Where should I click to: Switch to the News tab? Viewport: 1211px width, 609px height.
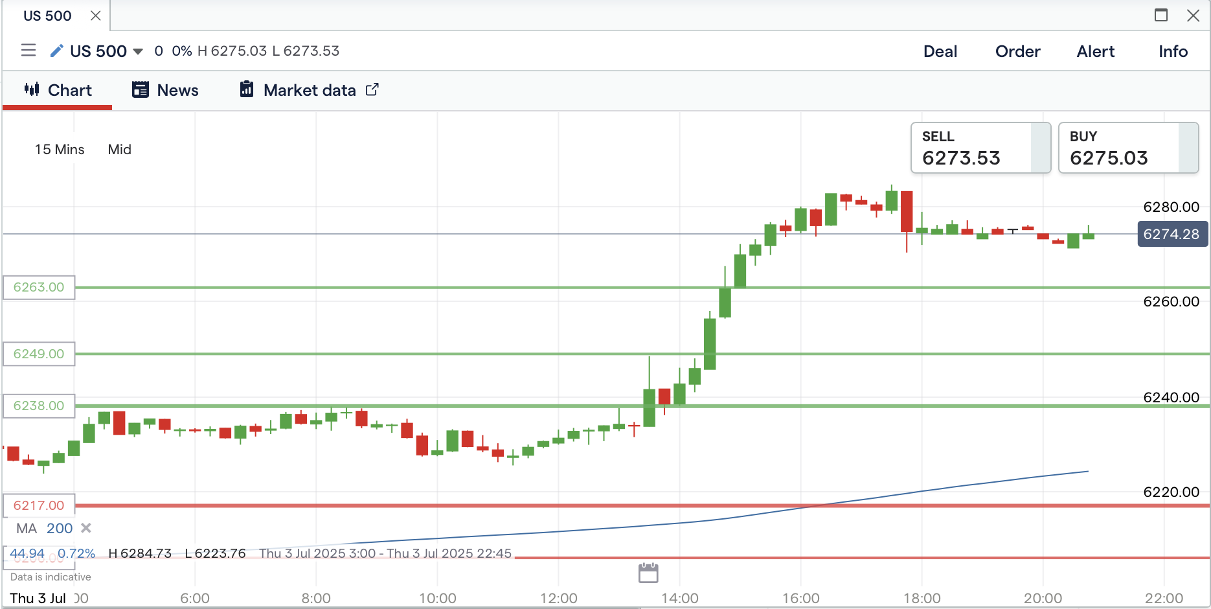click(x=165, y=90)
